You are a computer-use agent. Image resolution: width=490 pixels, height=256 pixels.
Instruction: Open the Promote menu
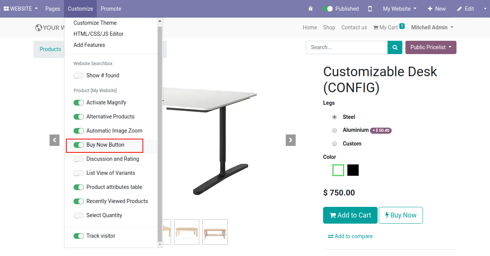111,9
